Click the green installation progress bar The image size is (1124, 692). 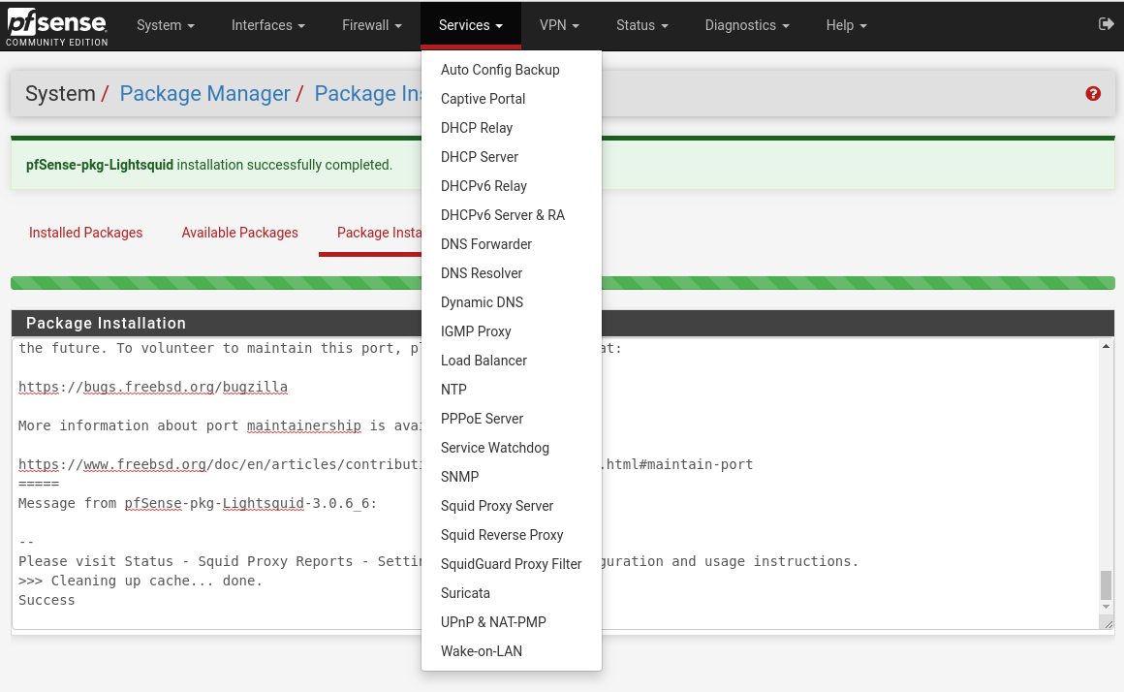click(242, 282)
